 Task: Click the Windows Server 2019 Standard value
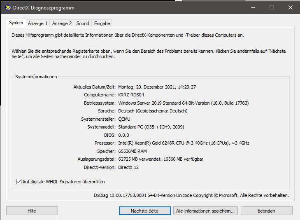[184, 103]
